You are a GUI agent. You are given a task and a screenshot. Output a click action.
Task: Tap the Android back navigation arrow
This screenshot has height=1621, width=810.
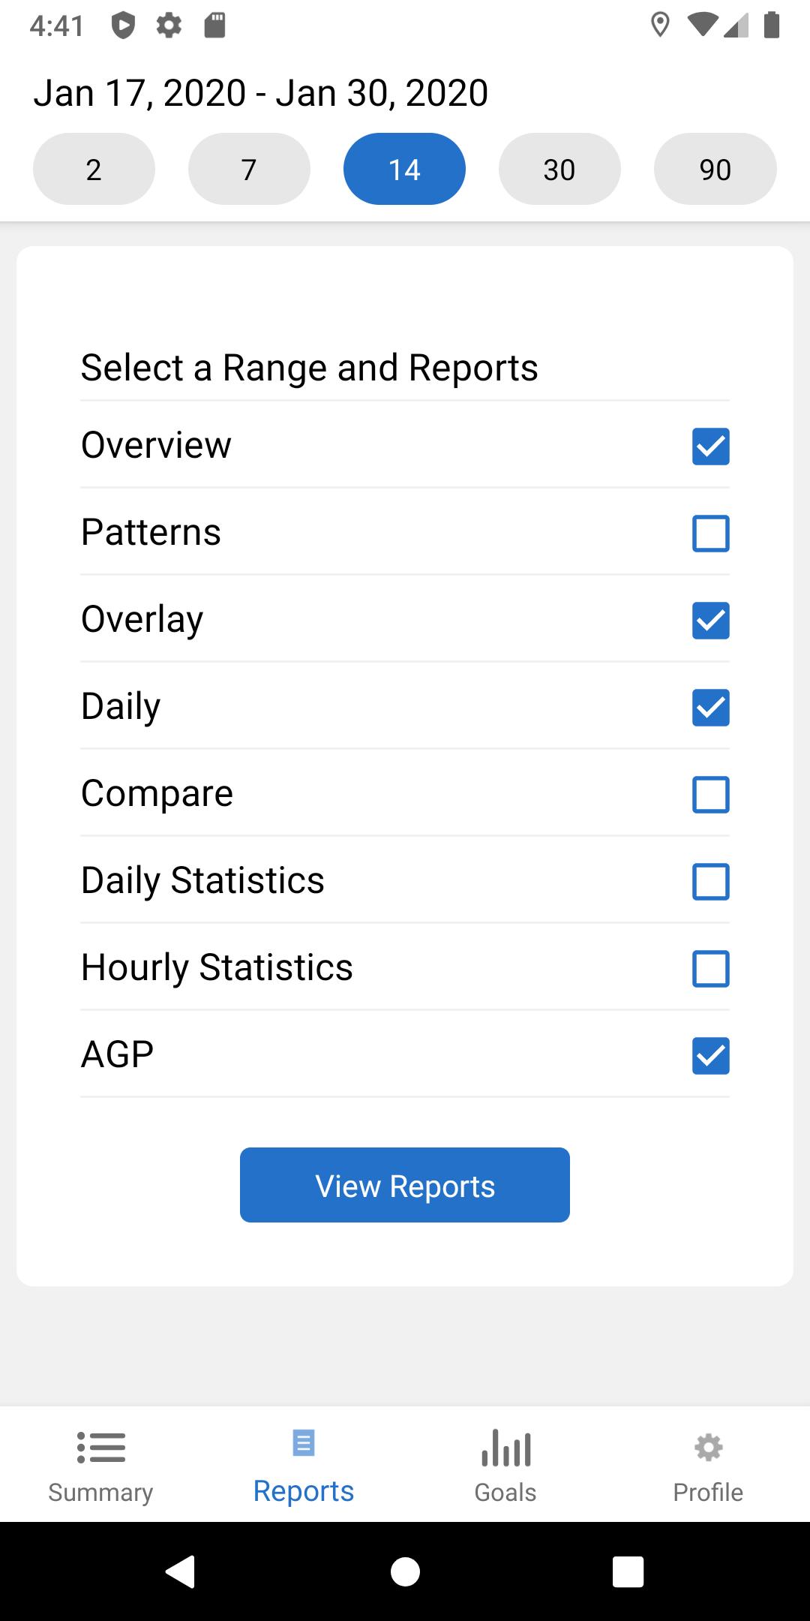coord(181,1571)
